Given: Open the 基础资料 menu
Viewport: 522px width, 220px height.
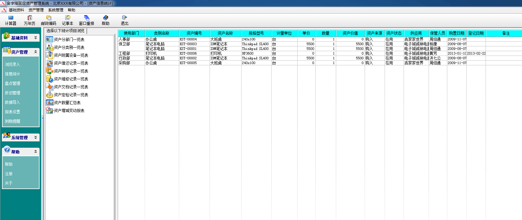Looking at the screenshot, I should 16,10.
